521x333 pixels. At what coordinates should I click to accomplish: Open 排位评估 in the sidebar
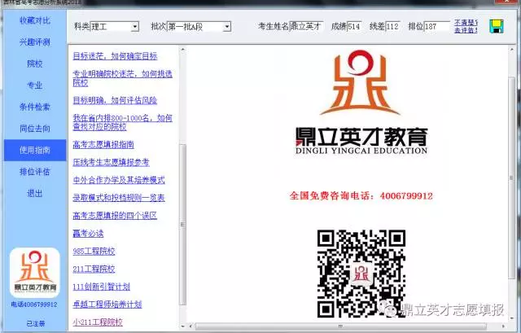35,172
